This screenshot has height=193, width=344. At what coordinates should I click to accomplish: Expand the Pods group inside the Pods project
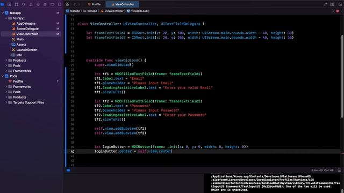(x=6, y=92)
